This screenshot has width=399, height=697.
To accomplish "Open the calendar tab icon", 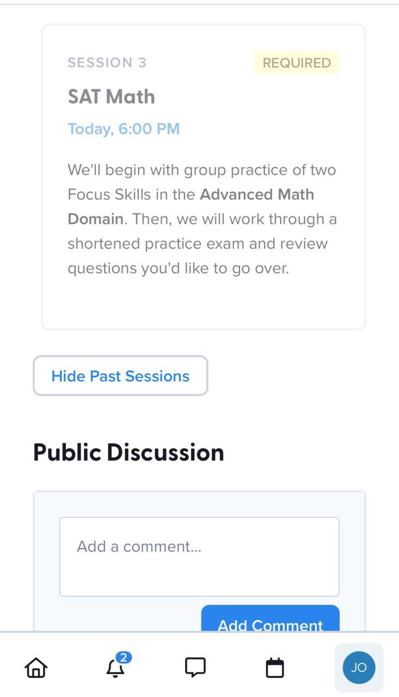I will pos(275,668).
